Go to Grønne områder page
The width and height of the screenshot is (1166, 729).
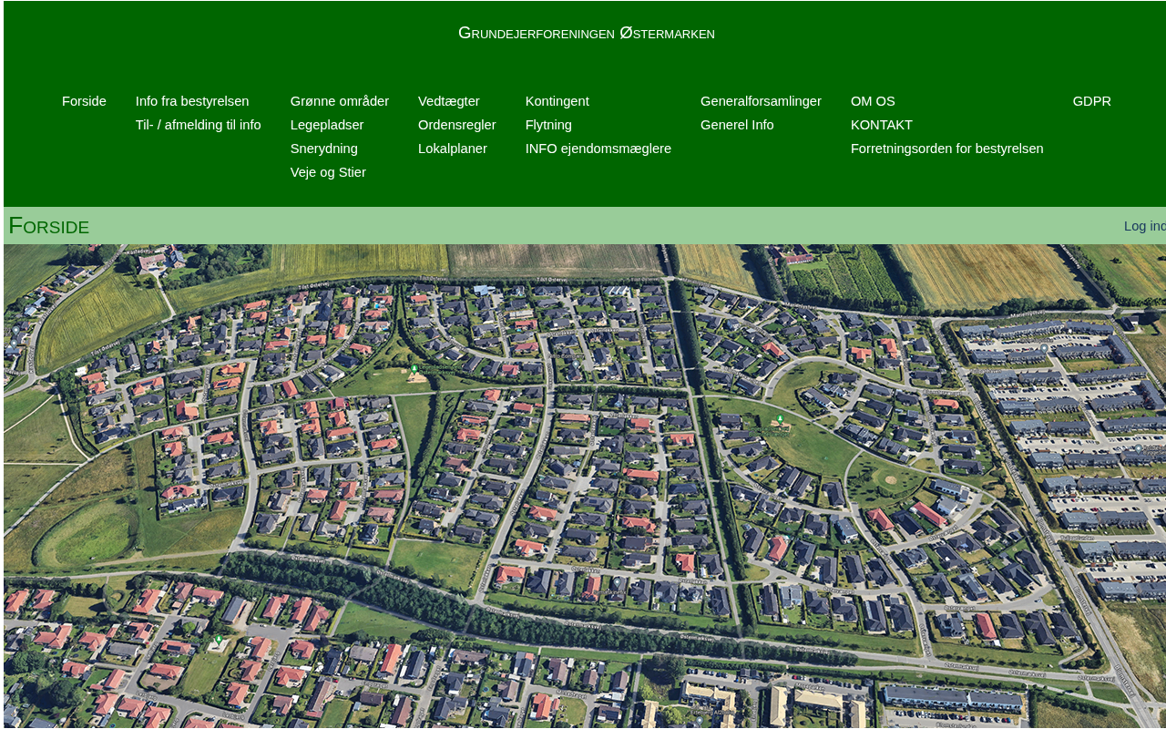click(339, 101)
